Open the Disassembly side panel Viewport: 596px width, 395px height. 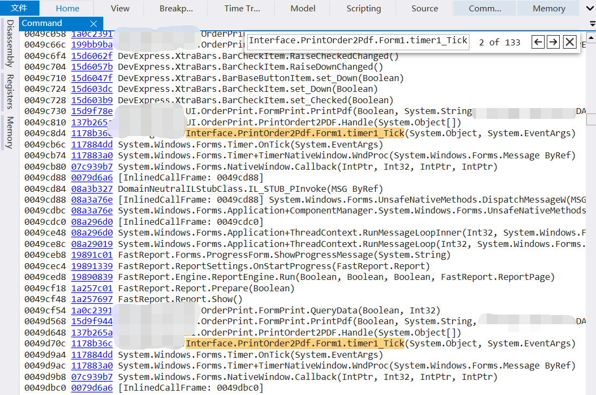pos(10,43)
